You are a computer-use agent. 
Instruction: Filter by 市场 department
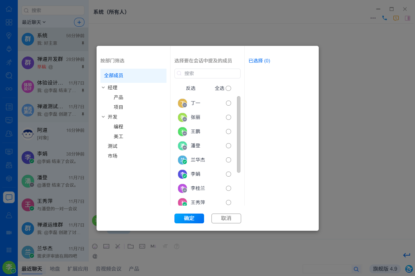point(113,156)
